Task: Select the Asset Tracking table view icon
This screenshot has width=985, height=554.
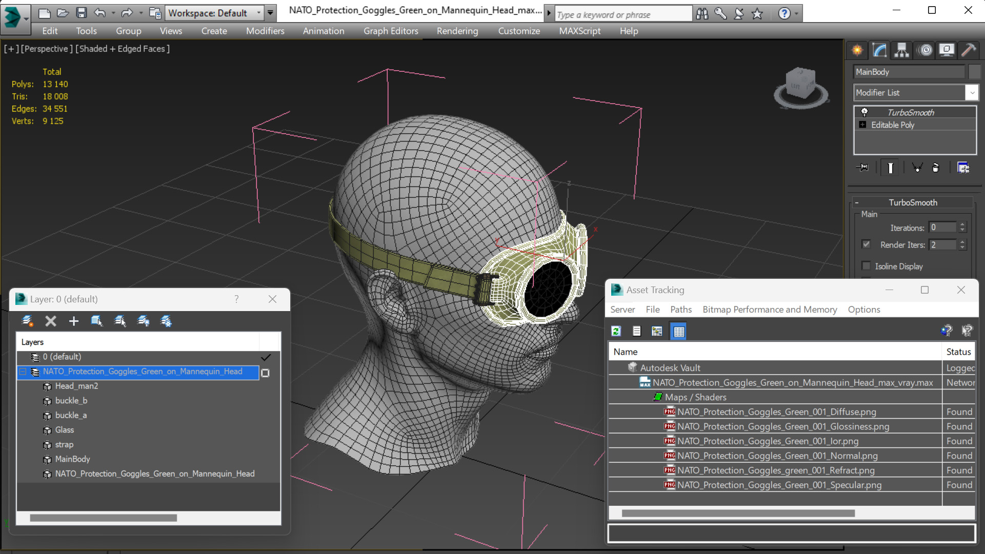Action: (678, 331)
